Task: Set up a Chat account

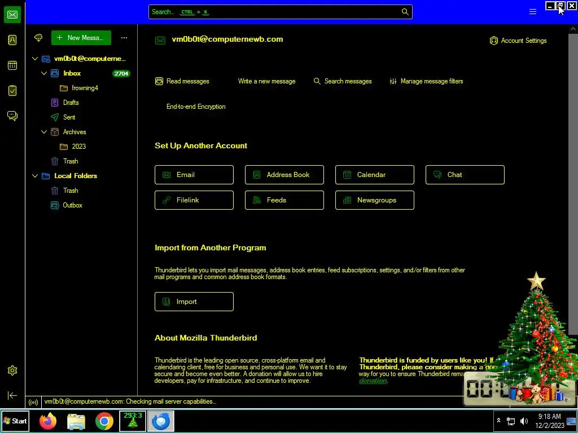Action: tap(465, 175)
